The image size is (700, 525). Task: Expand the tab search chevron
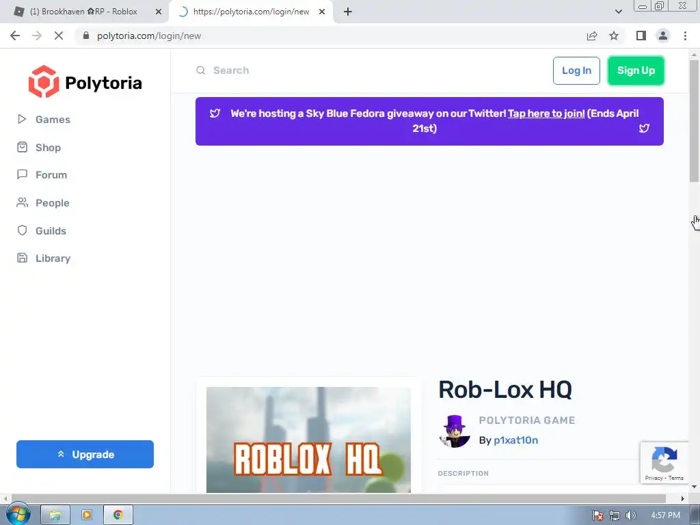coord(618,12)
